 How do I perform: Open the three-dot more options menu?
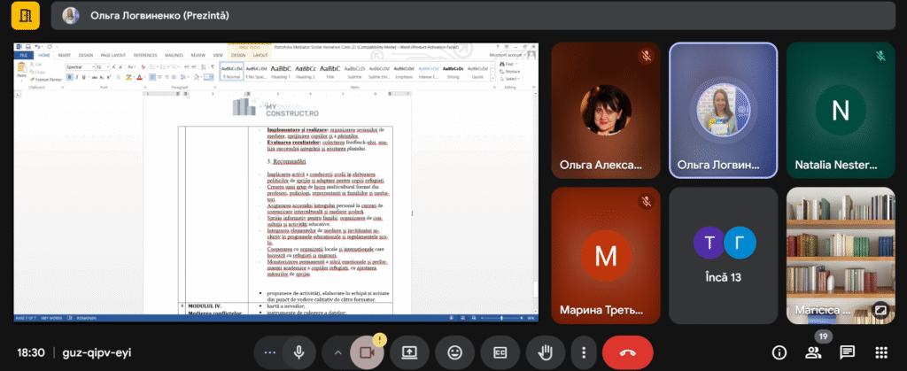pos(583,352)
